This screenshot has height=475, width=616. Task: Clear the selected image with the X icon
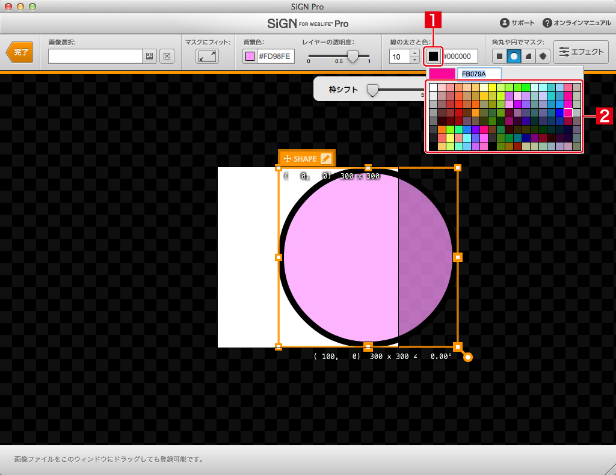tap(167, 56)
